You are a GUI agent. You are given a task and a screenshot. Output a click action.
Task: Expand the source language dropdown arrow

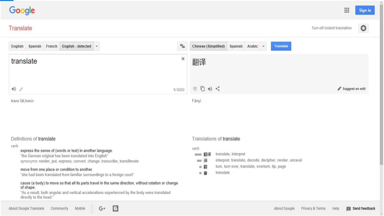tap(97, 46)
